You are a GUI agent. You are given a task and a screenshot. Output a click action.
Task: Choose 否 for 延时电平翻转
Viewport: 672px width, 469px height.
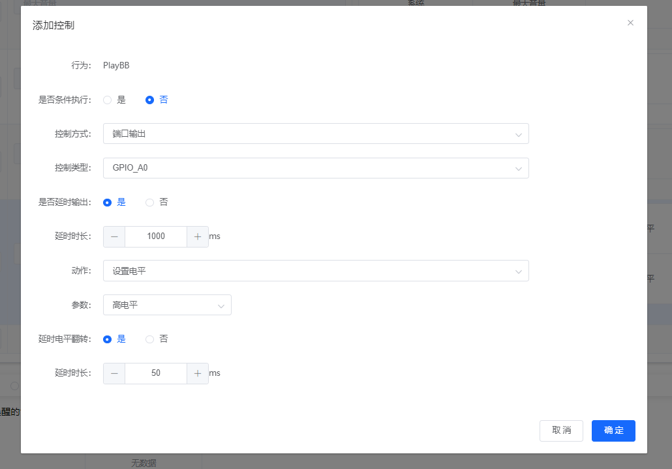pos(150,339)
